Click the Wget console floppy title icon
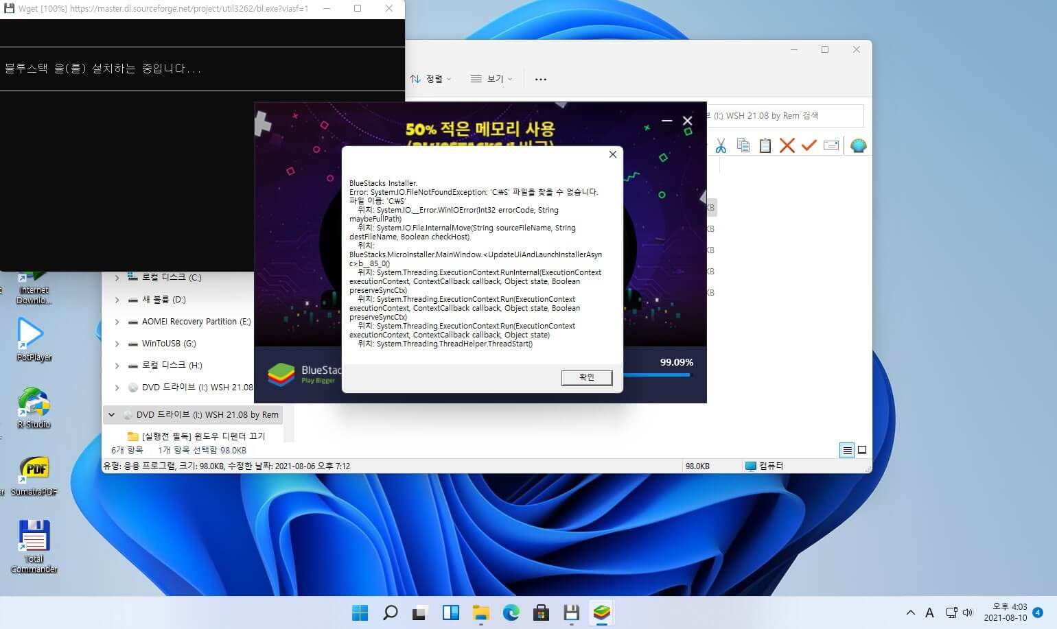This screenshot has width=1057, height=629. [9, 9]
